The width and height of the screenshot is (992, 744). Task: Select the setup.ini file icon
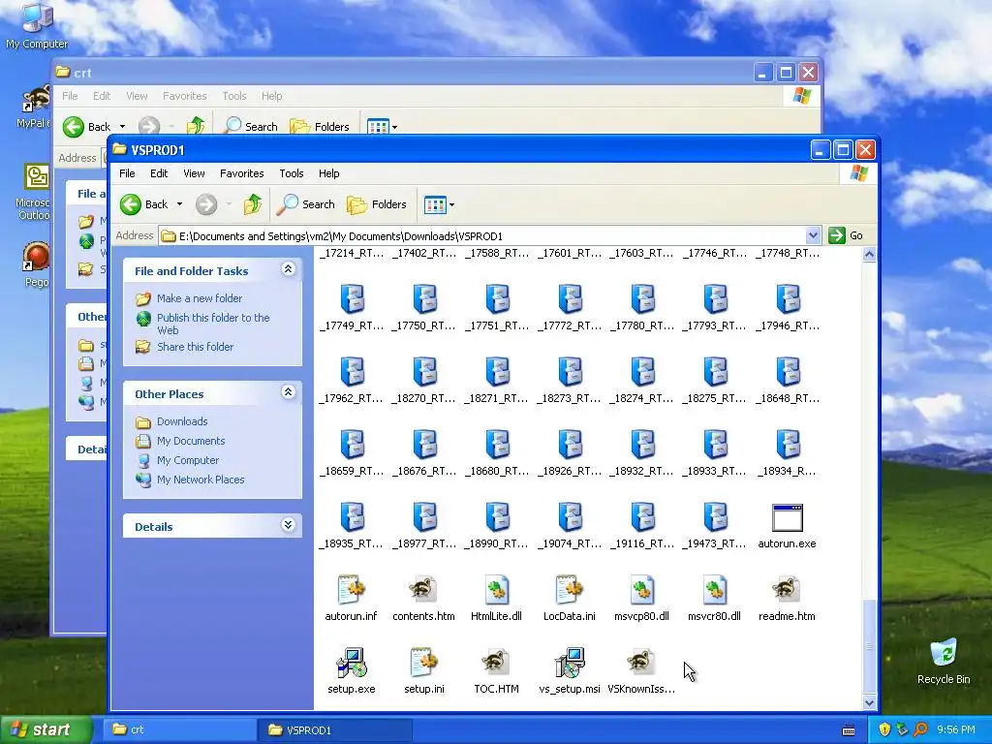coord(423,662)
